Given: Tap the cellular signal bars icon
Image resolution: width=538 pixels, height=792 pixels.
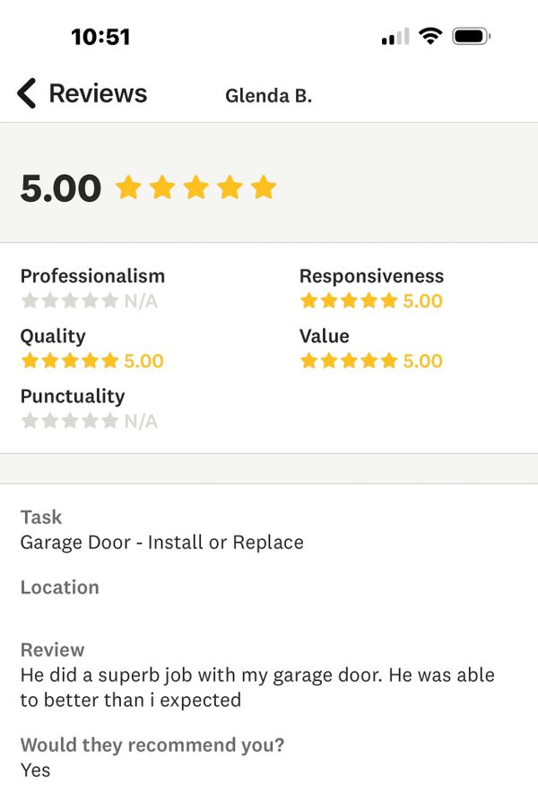Looking at the screenshot, I should 395,37.
